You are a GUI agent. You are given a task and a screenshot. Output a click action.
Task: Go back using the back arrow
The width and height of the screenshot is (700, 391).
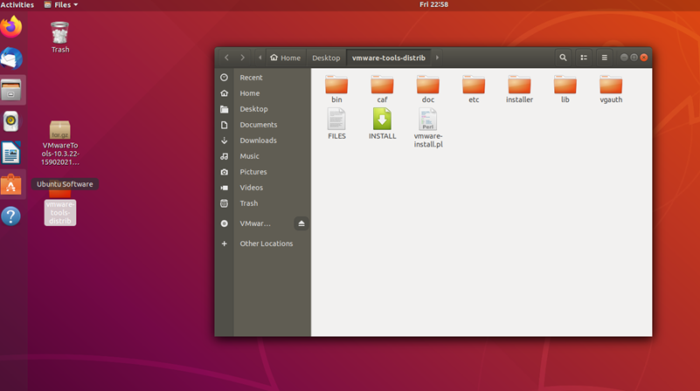coord(227,58)
